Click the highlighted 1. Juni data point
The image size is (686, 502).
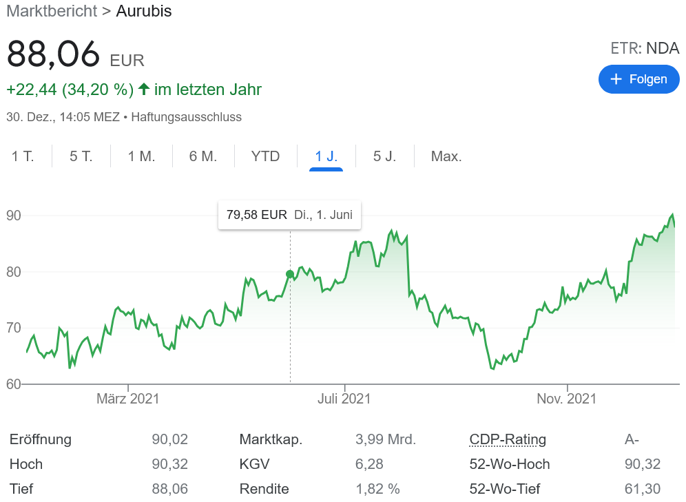[x=290, y=273]
